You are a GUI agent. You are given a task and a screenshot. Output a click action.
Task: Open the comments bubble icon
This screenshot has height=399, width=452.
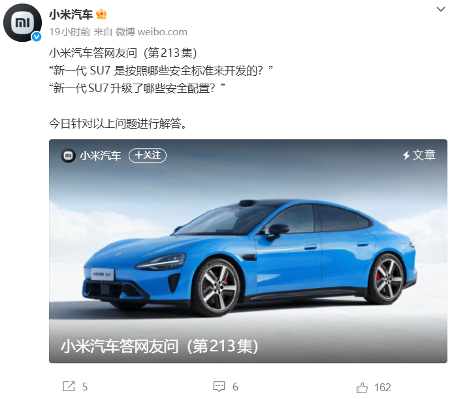coord(219,387)
